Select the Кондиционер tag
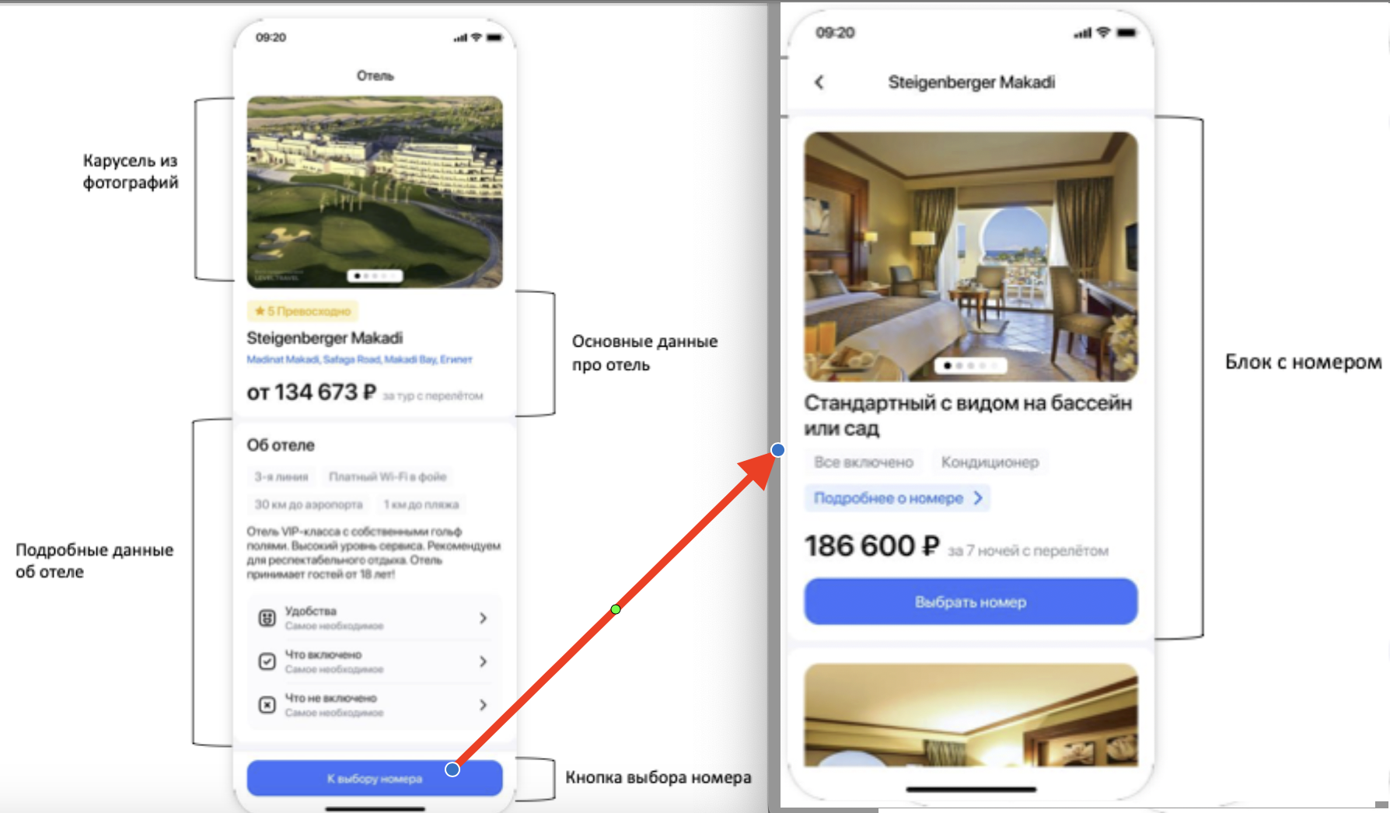This screenshot has height=813, width=1390. (990, 462)
